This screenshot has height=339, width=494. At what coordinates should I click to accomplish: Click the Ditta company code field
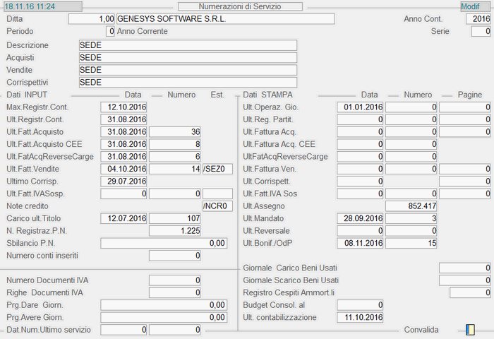(91, 19)
